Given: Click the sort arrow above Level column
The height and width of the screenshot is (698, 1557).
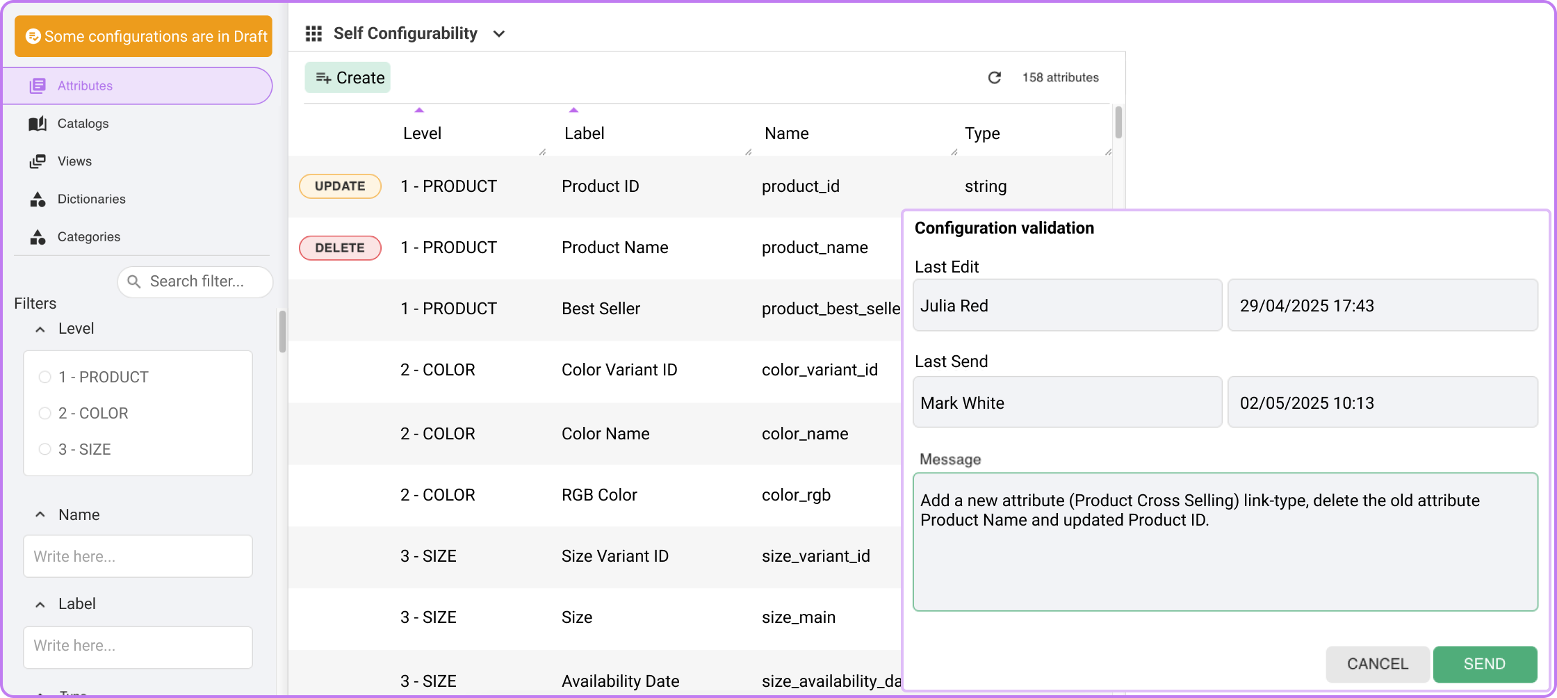Looking at the screenshot, I should click(419, 110).
